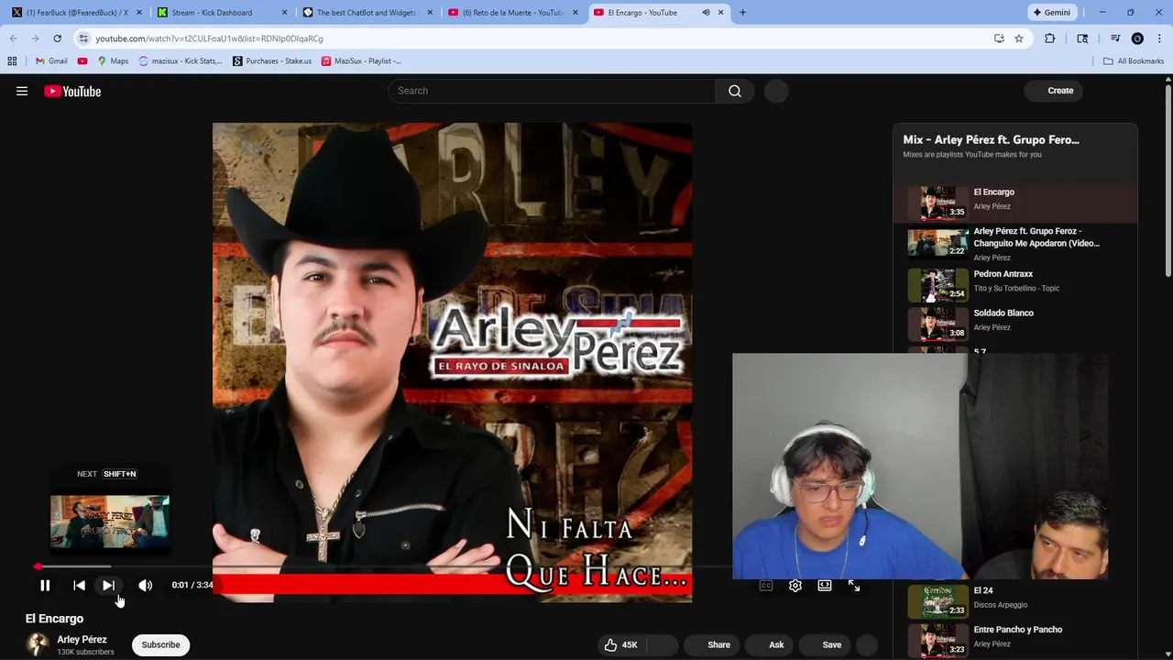This screenshot has width=1173, height=660.
Task: Reload the page with the refresh icon
Action: pos(57,38)
